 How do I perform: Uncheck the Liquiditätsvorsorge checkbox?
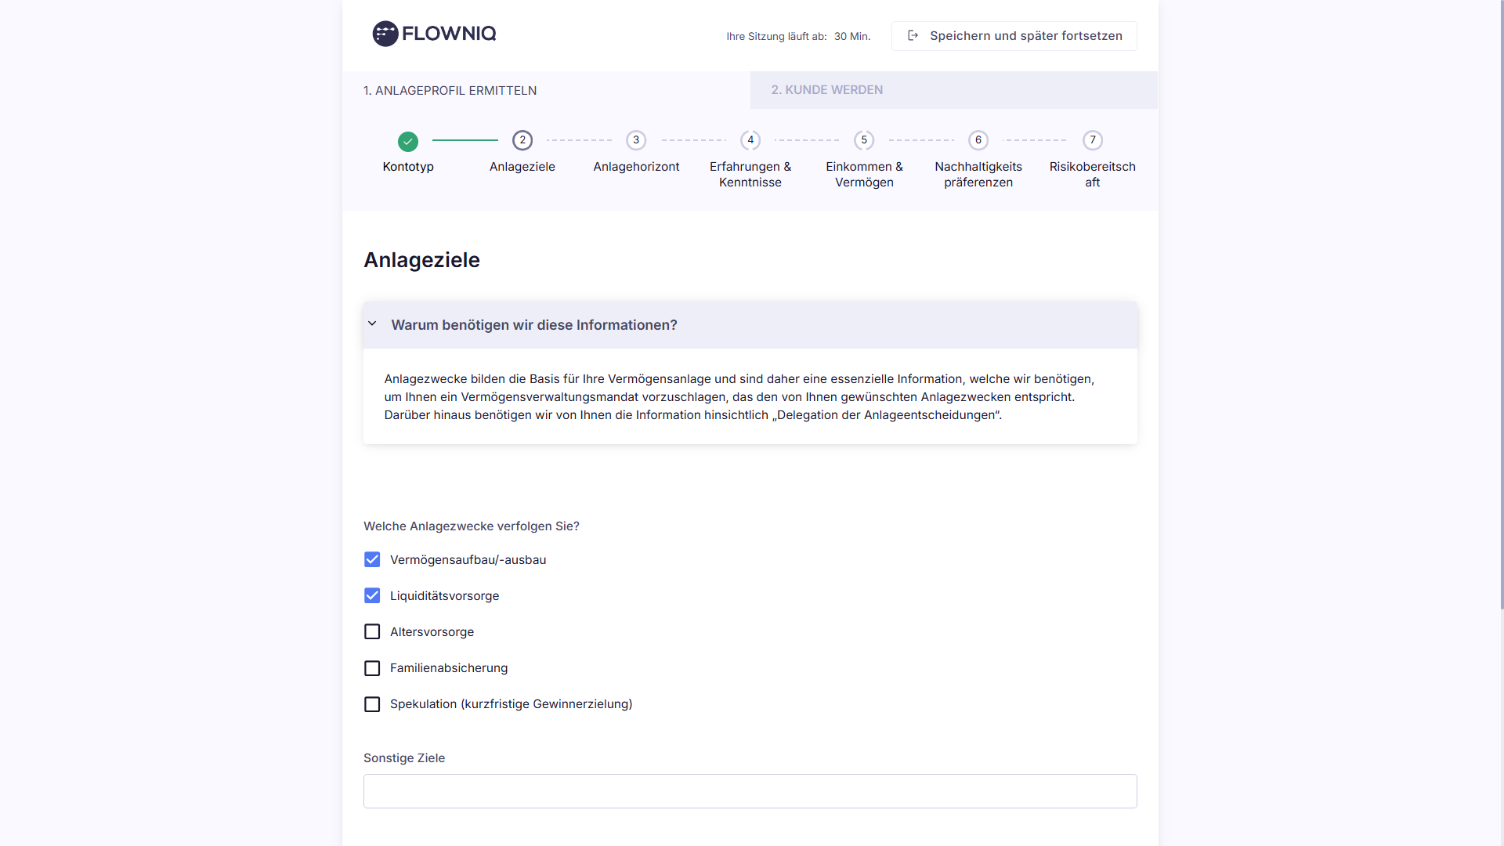(372, 596)
